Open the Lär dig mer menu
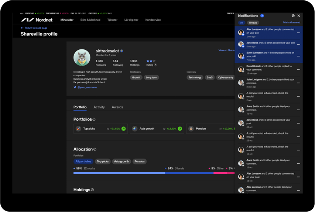This screenshot has height=212, width=315. pyautogui.click(x=131, y=20)
